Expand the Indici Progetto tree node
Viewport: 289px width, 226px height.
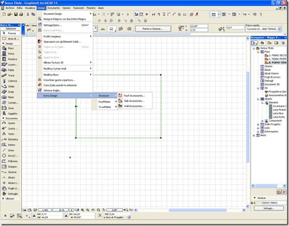click(258, 124)
